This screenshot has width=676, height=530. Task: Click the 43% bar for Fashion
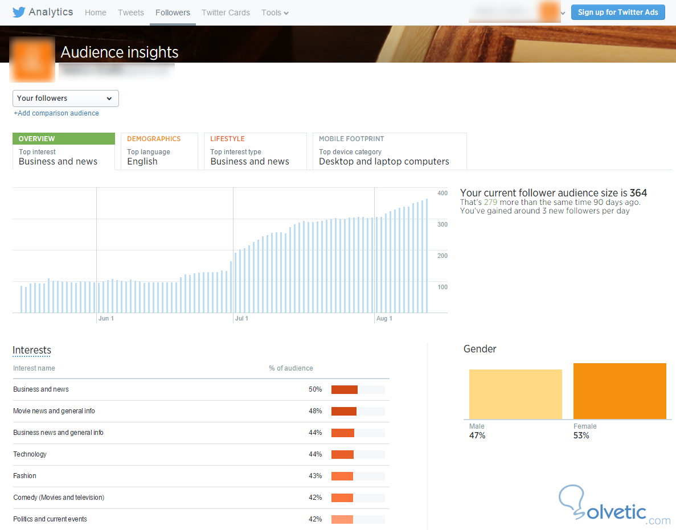342,476
